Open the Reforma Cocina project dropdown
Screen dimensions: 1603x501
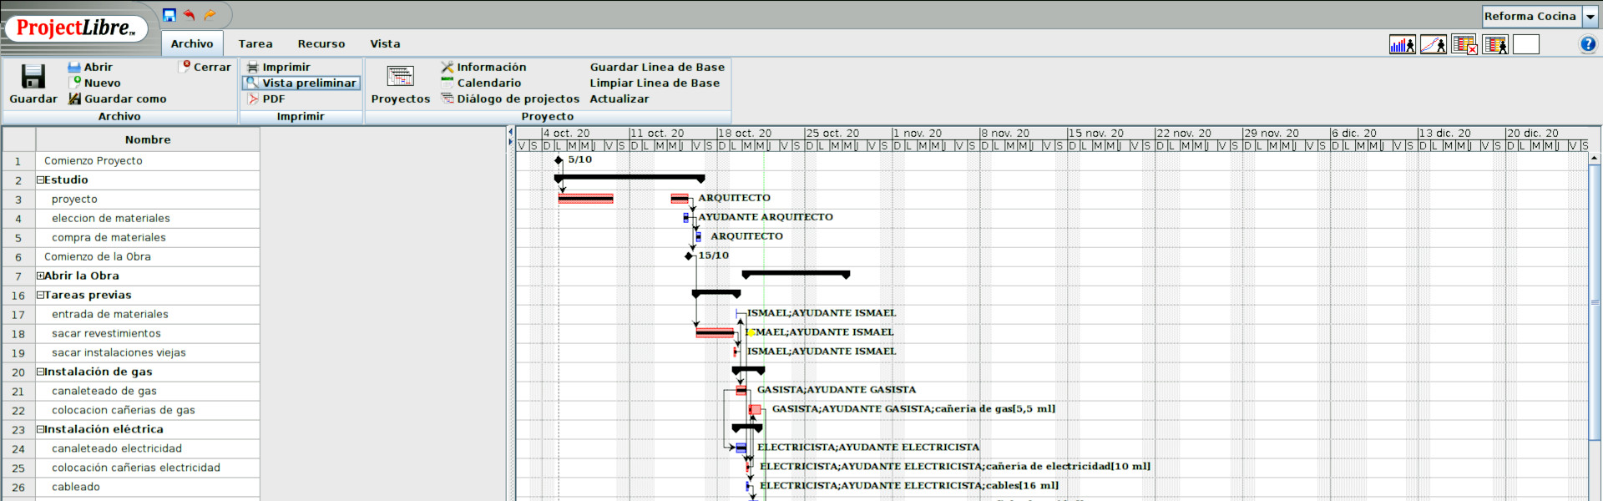pos(1590,16)
